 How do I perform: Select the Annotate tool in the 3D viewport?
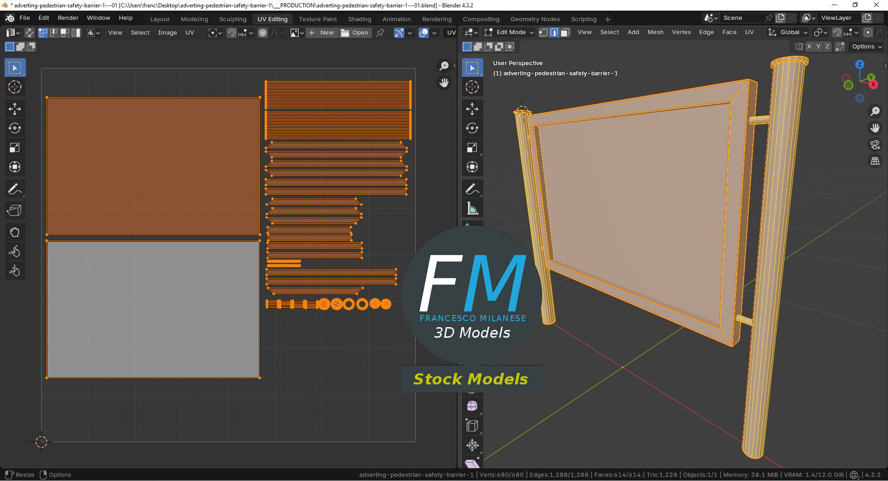(472, 189)
